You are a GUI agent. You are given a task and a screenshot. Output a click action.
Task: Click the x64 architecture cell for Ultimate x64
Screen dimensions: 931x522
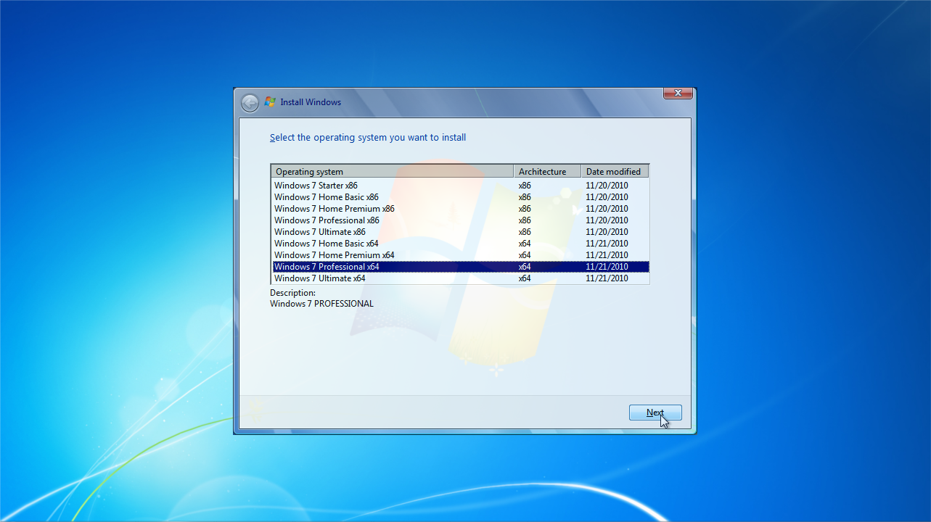click(x=525, y=278)
